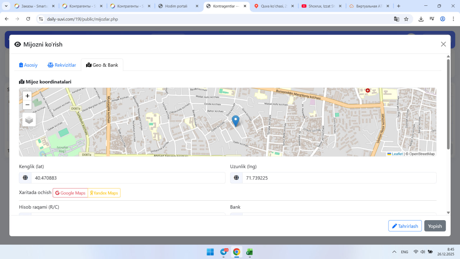Open the Chrome tab search dropdown
Screen dimensions: 460x259
[x=6, y=6]
